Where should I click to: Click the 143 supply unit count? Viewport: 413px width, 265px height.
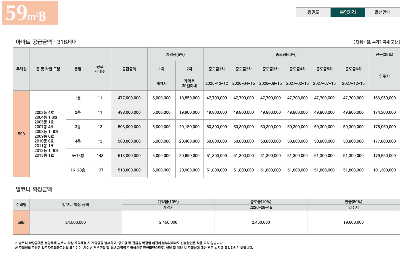click(x=100, y=156)
